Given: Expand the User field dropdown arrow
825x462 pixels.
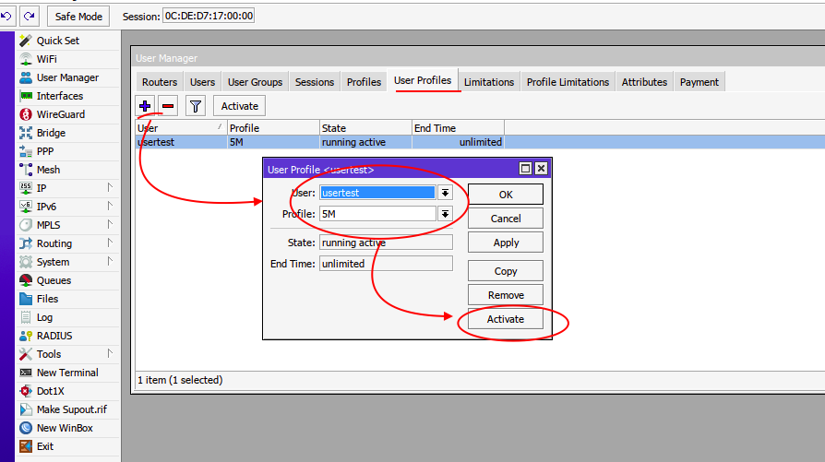Looking at the screenshot, I should pos(445,193).
